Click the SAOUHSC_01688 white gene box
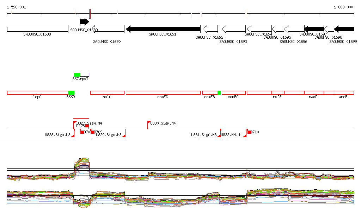The width and height of the screenshot is (361, 215). click(37, 29)
